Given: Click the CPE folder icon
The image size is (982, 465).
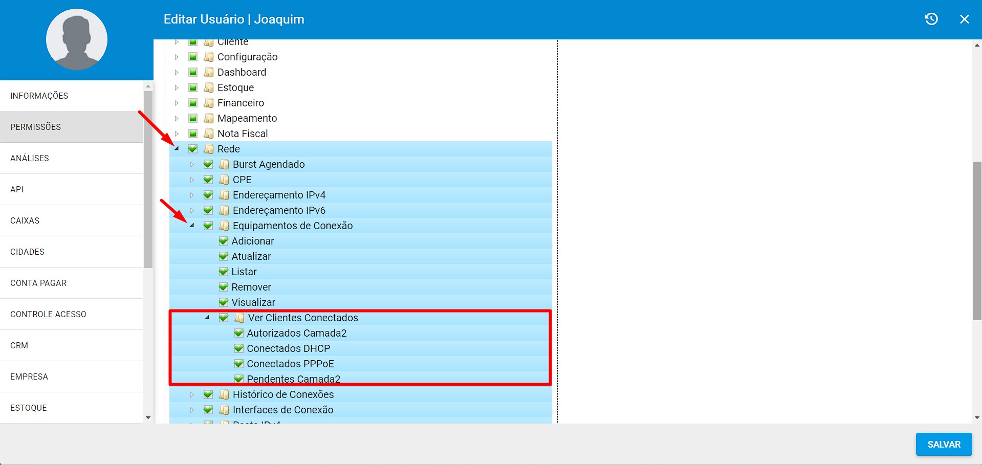Looking at the screenshot, I should pyautogui.click(x=224, y=180).
